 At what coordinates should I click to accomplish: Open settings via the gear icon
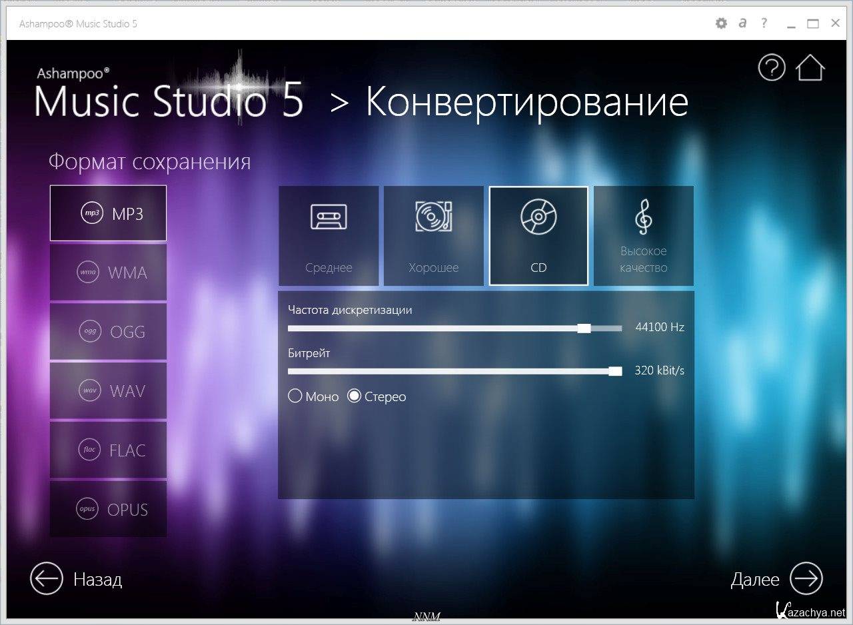721,23
